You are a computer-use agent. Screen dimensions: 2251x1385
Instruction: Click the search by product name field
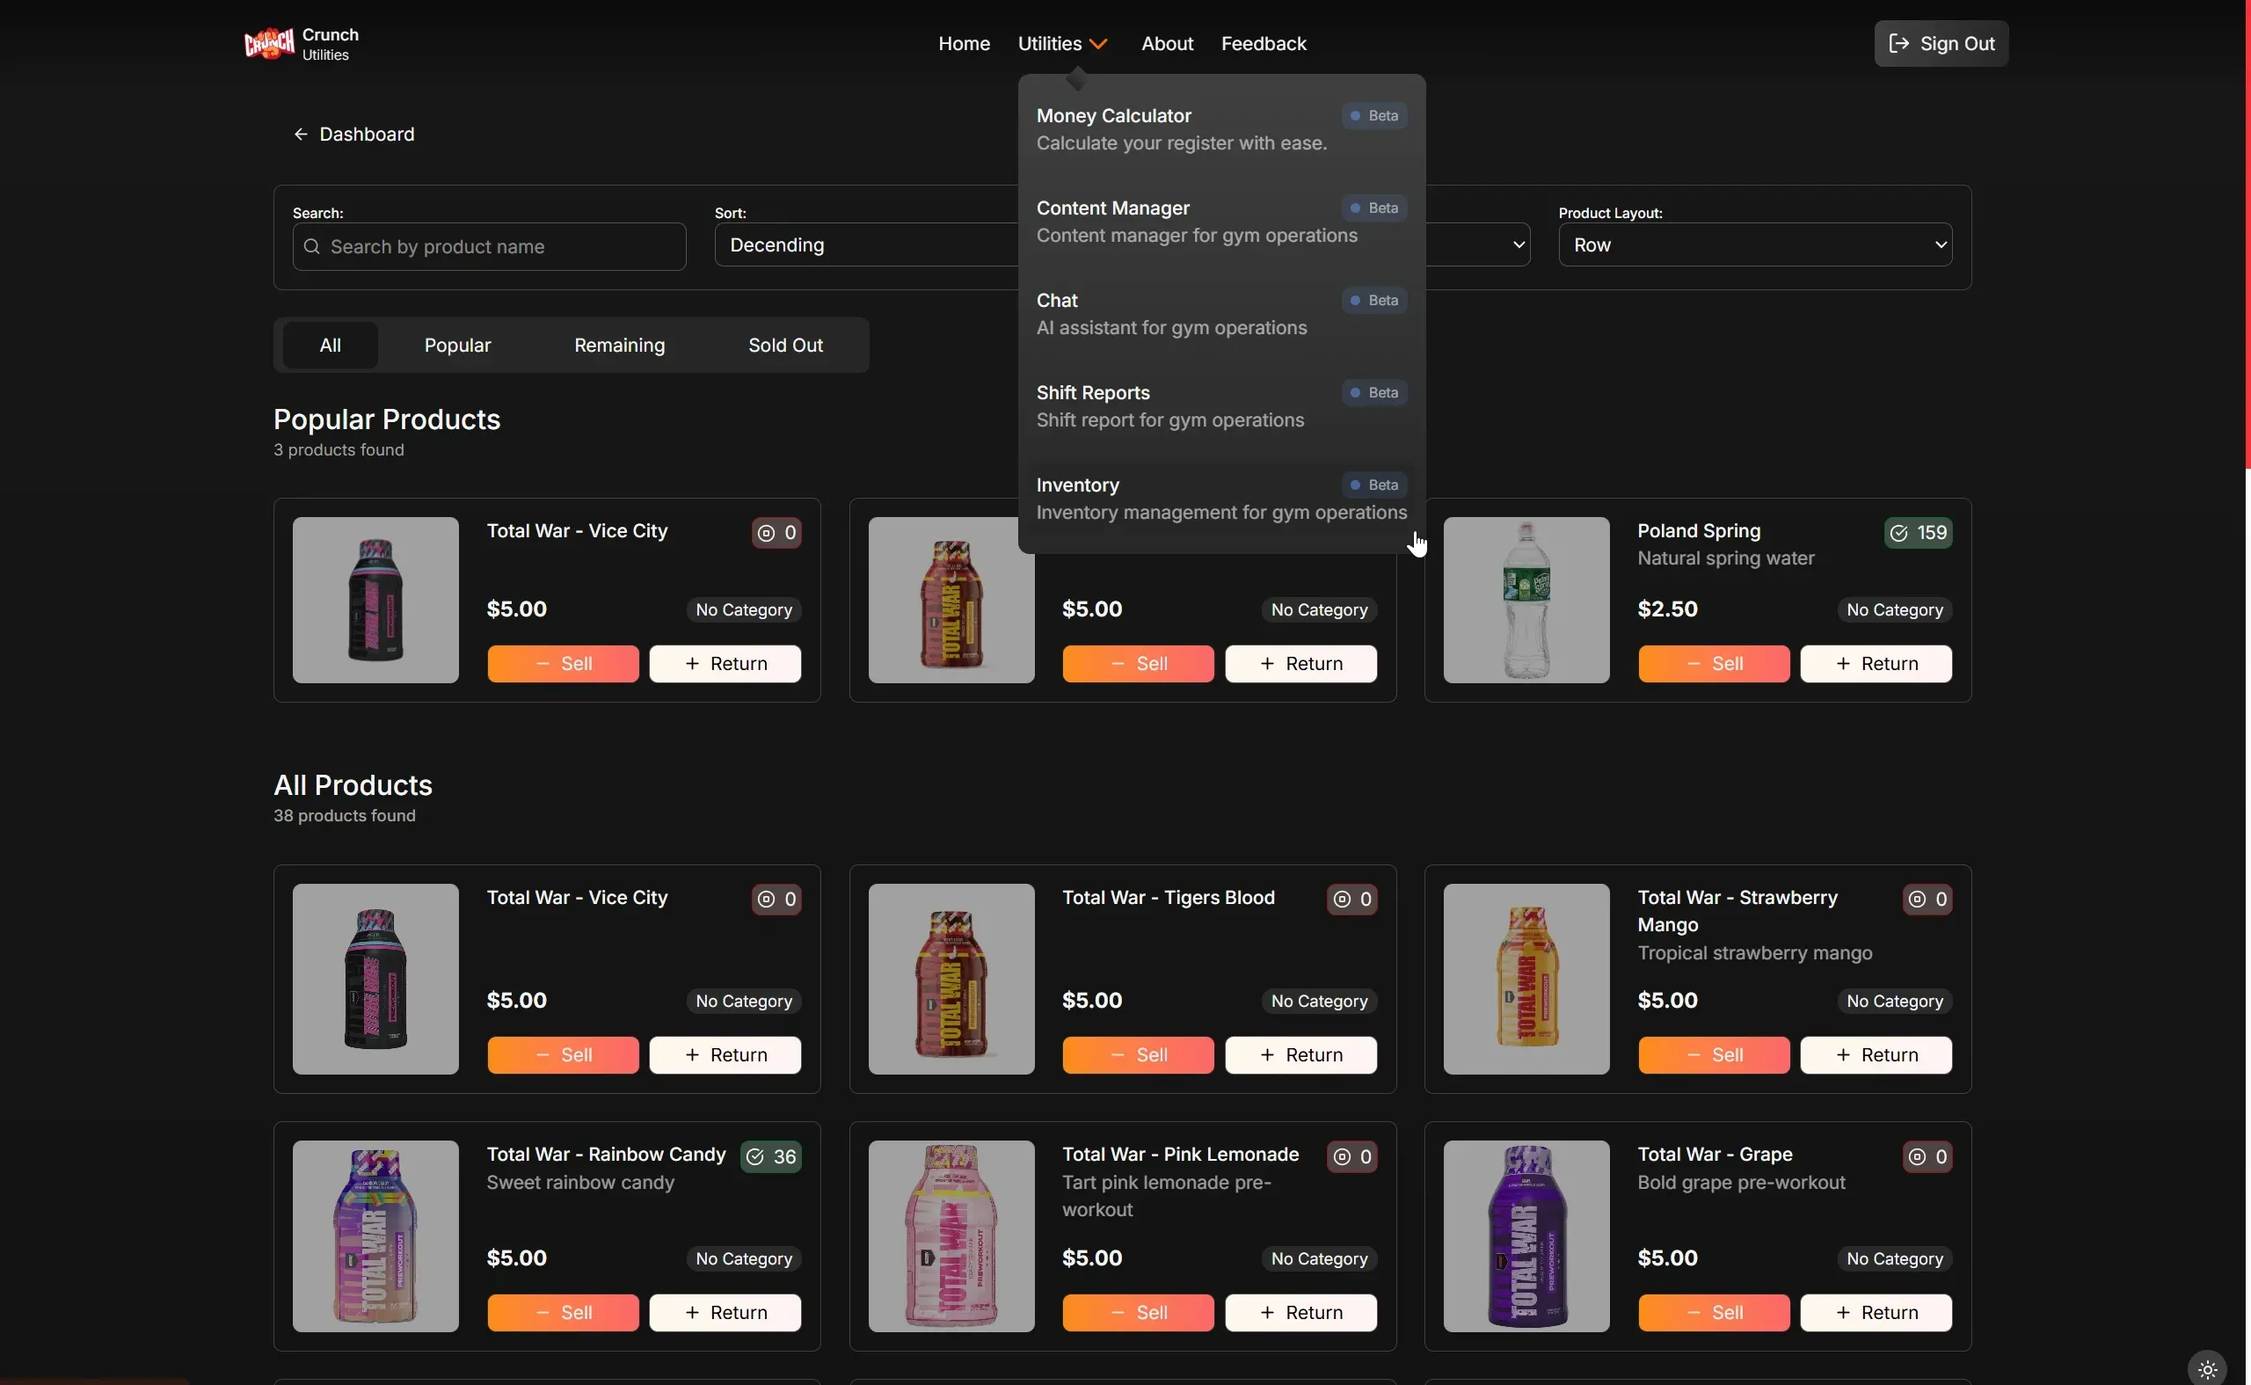click(x=489, y=246)
